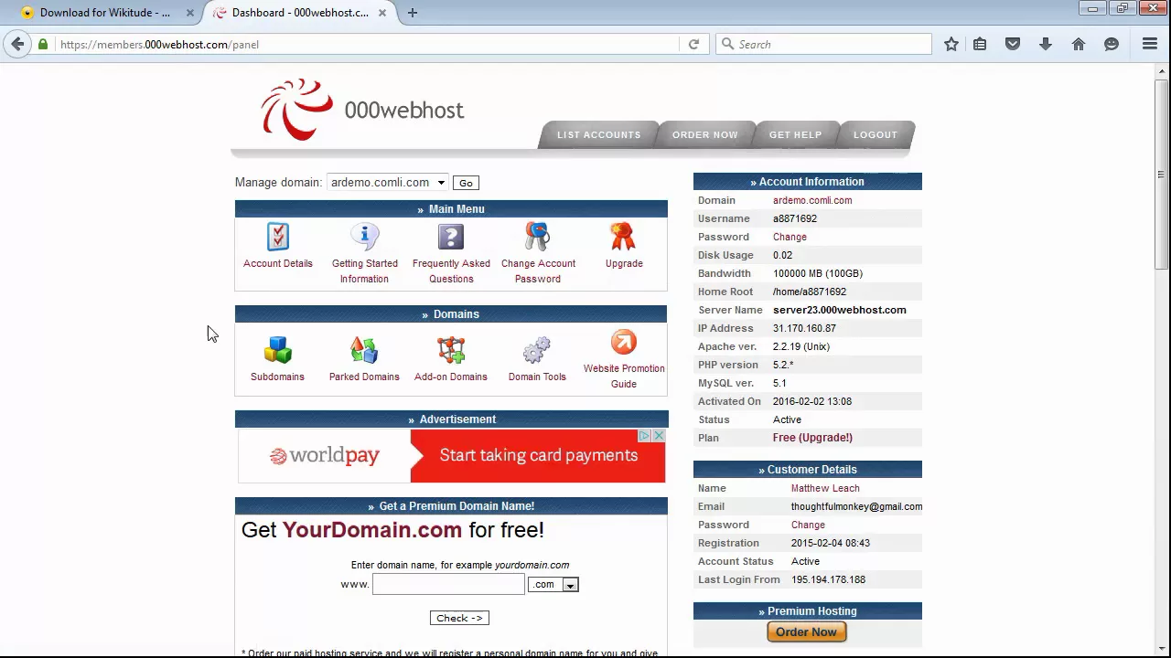Click the Parked Domains text link
The width and height of the screenshot is (1171, 658).
pos(364,377)
